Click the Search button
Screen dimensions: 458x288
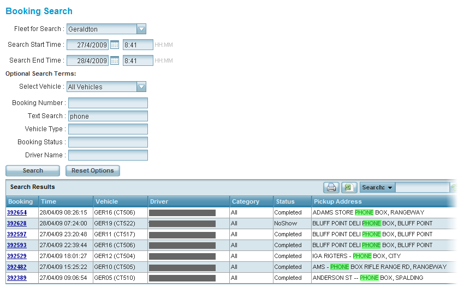(33, 171)
